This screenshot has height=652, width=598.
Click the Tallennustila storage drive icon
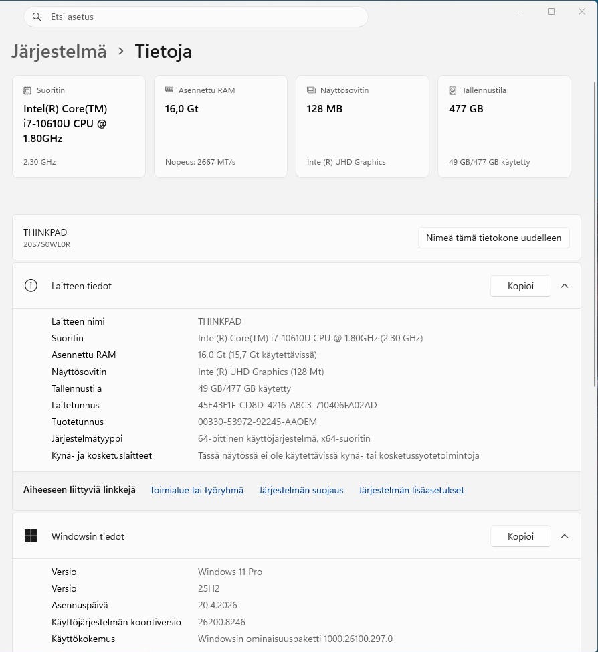coord(453,90)
